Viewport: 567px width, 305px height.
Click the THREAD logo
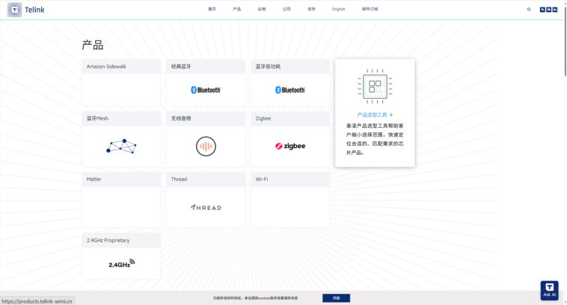pos(206,207)
